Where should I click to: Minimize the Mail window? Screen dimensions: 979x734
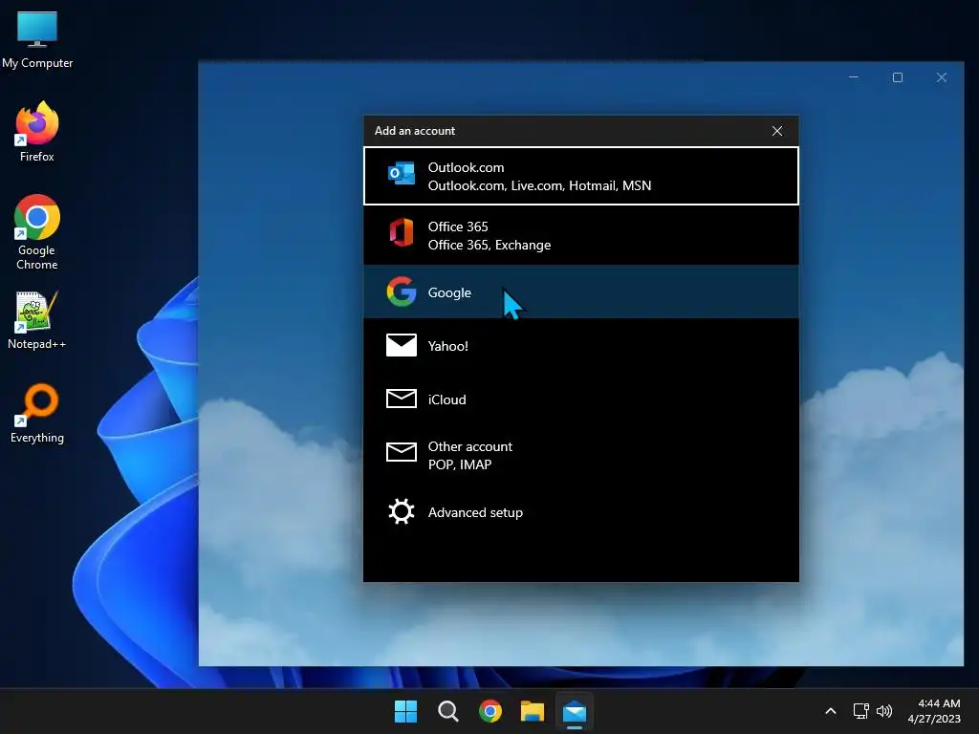(854, 77)
